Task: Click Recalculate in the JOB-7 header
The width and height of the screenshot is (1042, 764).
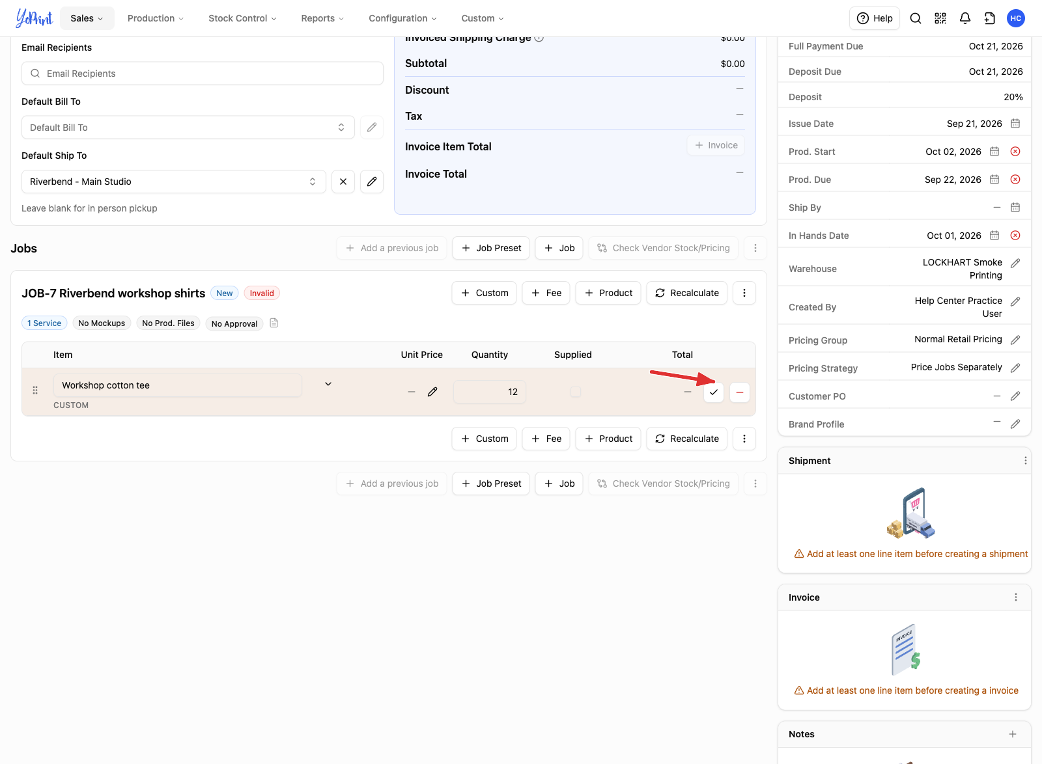Action: click(x=687, y=293)
